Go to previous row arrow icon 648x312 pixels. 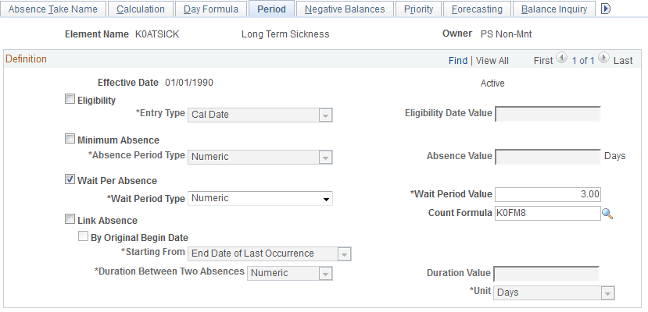560,60
